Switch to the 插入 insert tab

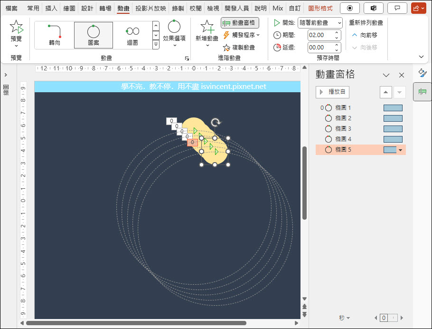[51, 8]
